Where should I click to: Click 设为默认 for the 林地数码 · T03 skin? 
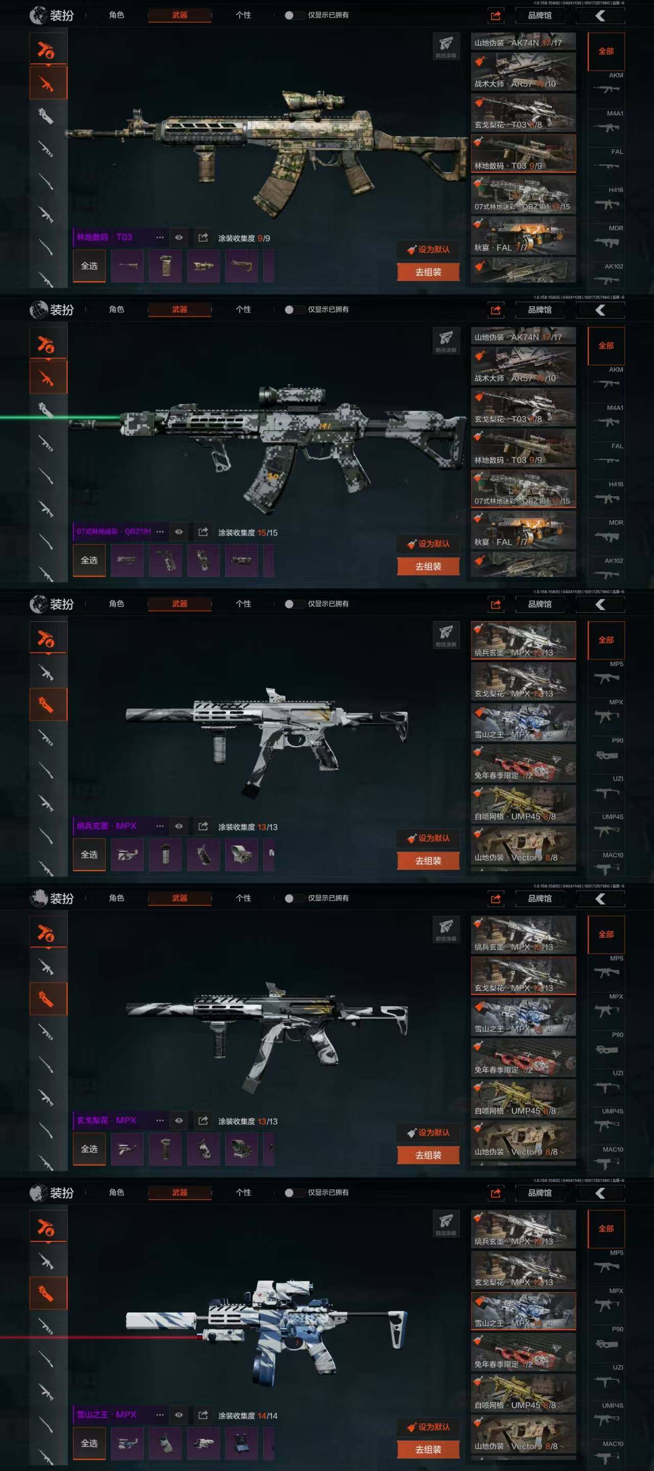click(x=428, y=250)
